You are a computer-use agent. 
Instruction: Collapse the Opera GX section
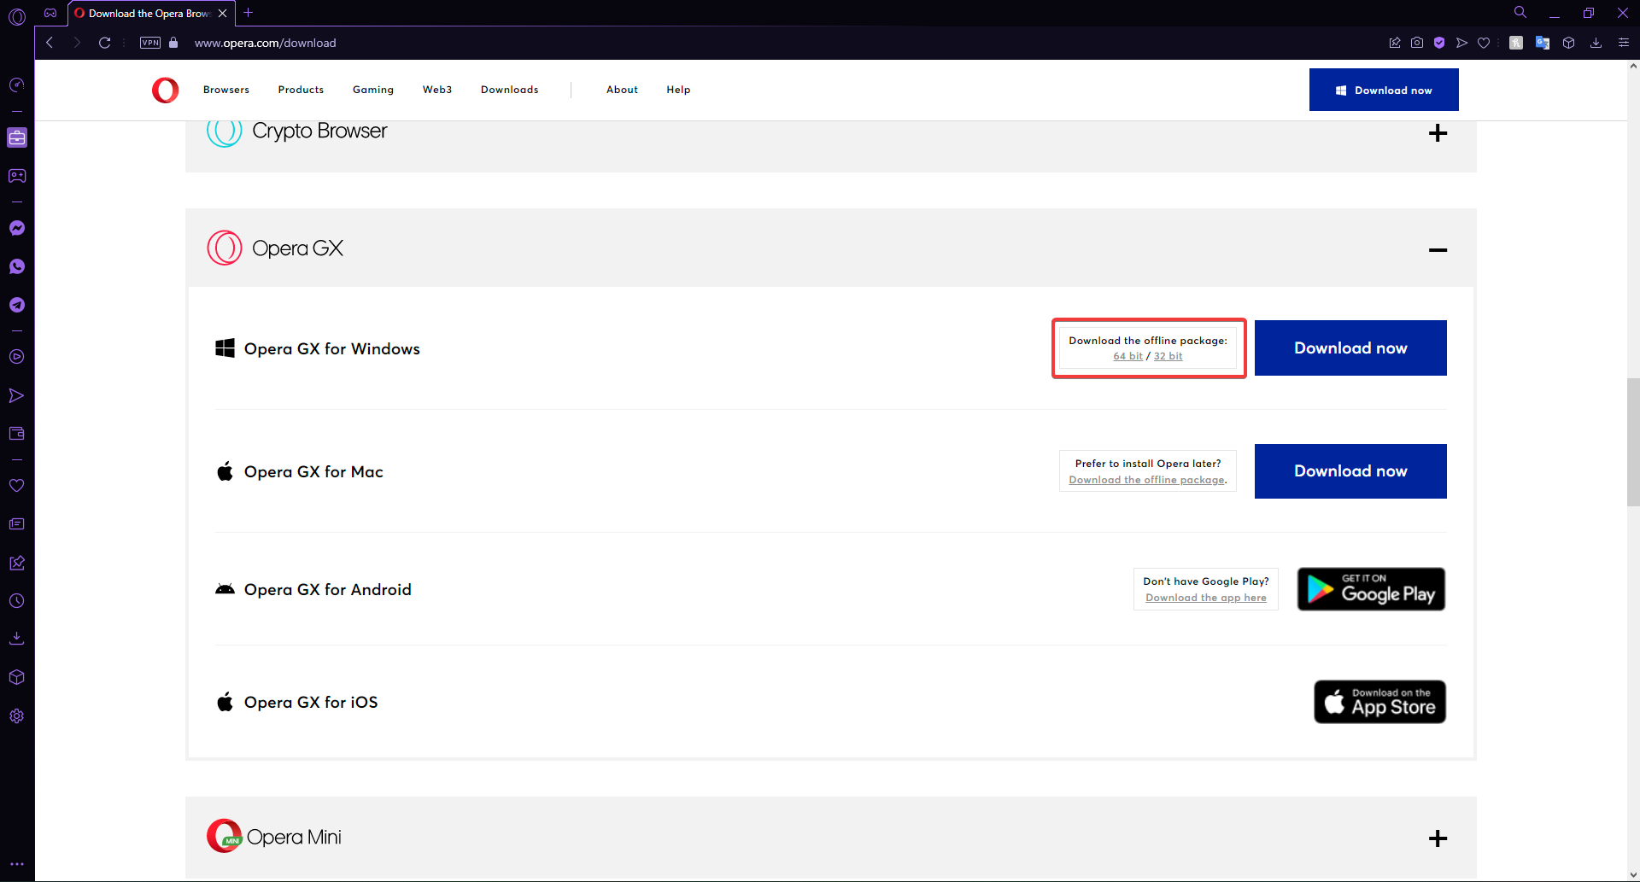coord(1438,250)
